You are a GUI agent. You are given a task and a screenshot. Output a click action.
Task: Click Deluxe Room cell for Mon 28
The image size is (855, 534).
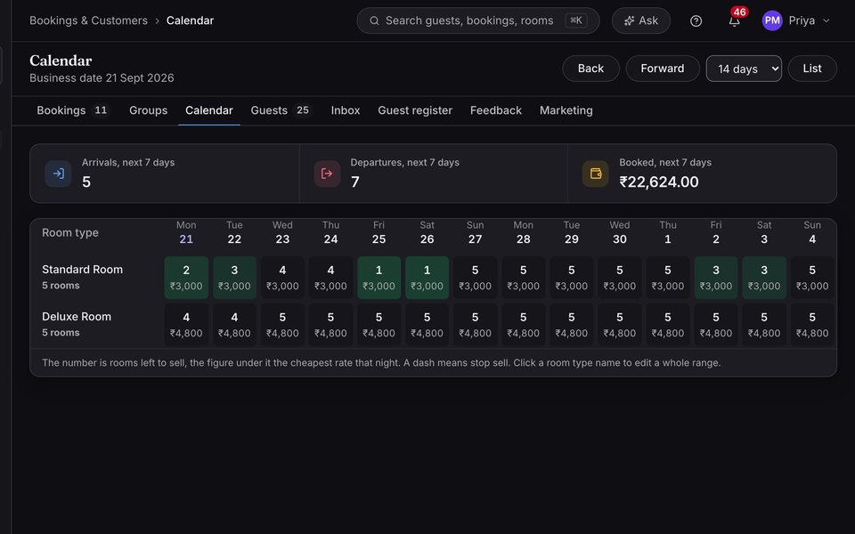(524, 325)
